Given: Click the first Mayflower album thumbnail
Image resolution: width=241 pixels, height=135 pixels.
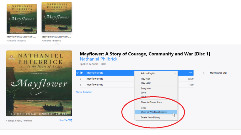Looking at the screenshot, I should click(x=22, y=19).
